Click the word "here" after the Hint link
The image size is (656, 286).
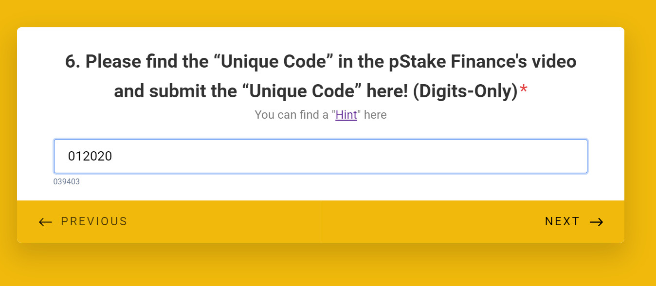[x=375, y=115]
